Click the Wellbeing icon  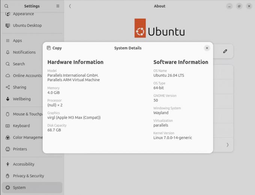[x=7, y=99]
